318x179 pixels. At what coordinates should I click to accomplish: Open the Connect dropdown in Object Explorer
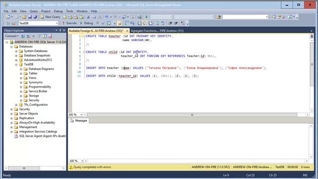click(12, 36)
